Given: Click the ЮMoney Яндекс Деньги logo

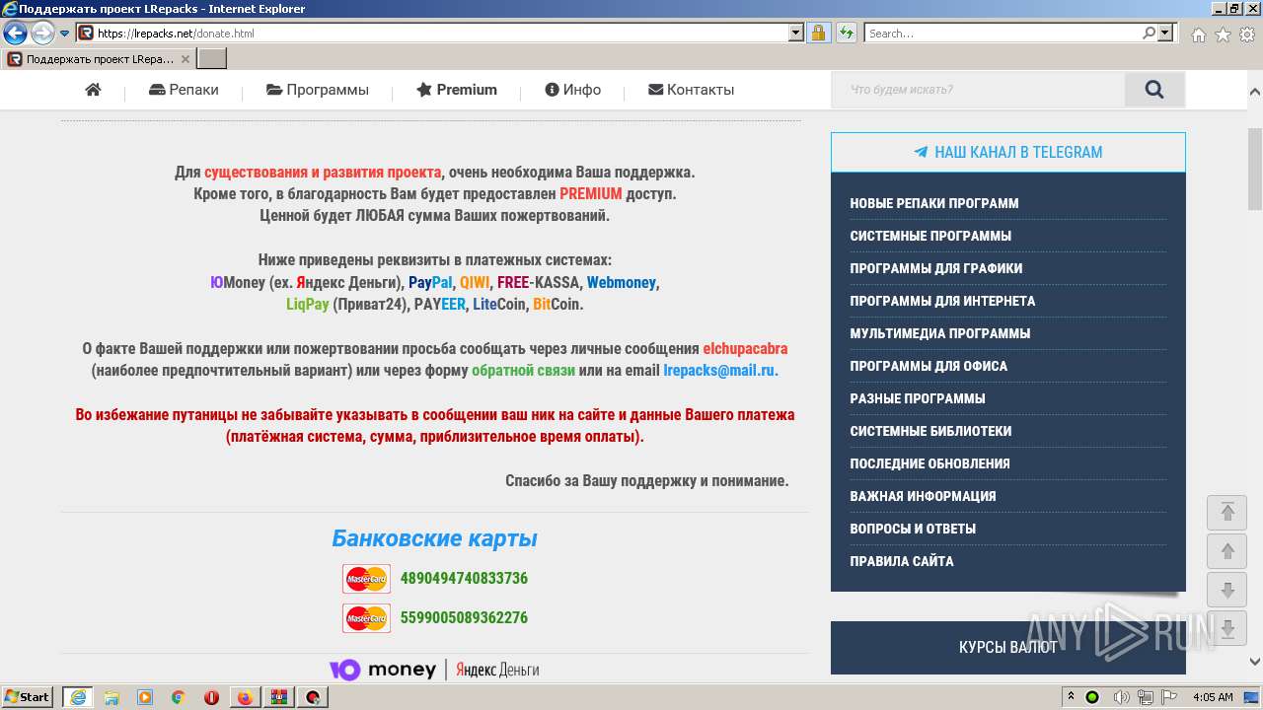Looking at the screenshot, I should click(434, 670).
